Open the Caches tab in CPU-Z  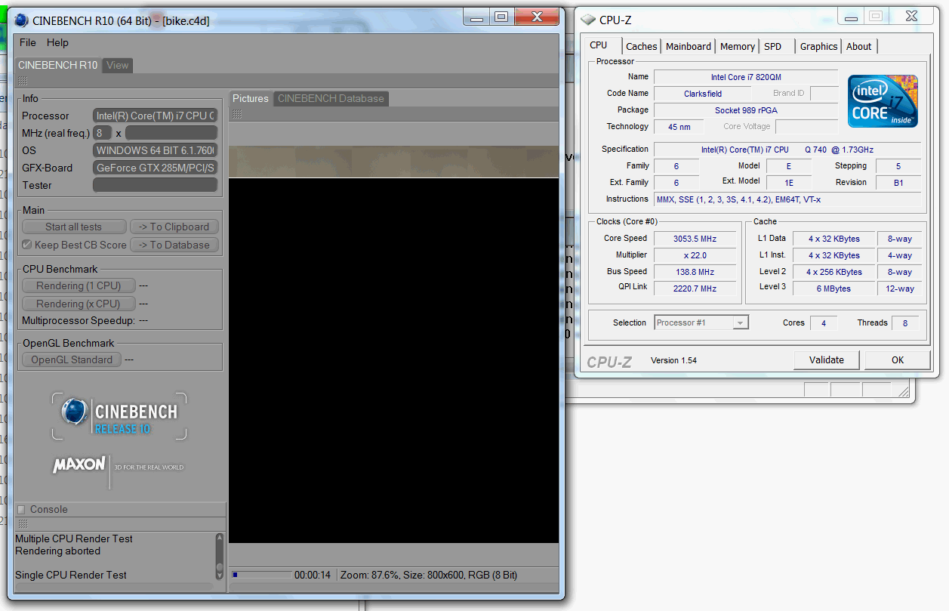(642, 46)
